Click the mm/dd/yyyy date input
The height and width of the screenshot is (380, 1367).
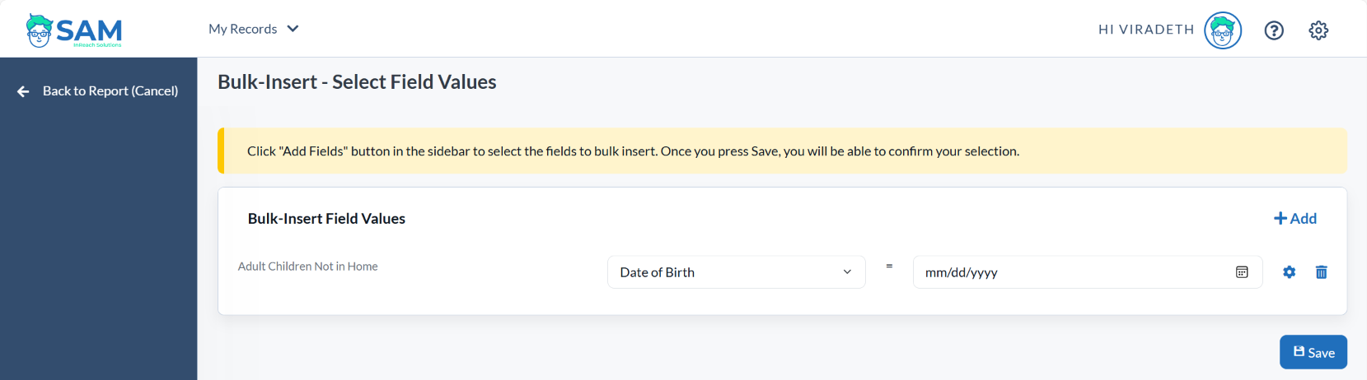tap(1088, 272)
